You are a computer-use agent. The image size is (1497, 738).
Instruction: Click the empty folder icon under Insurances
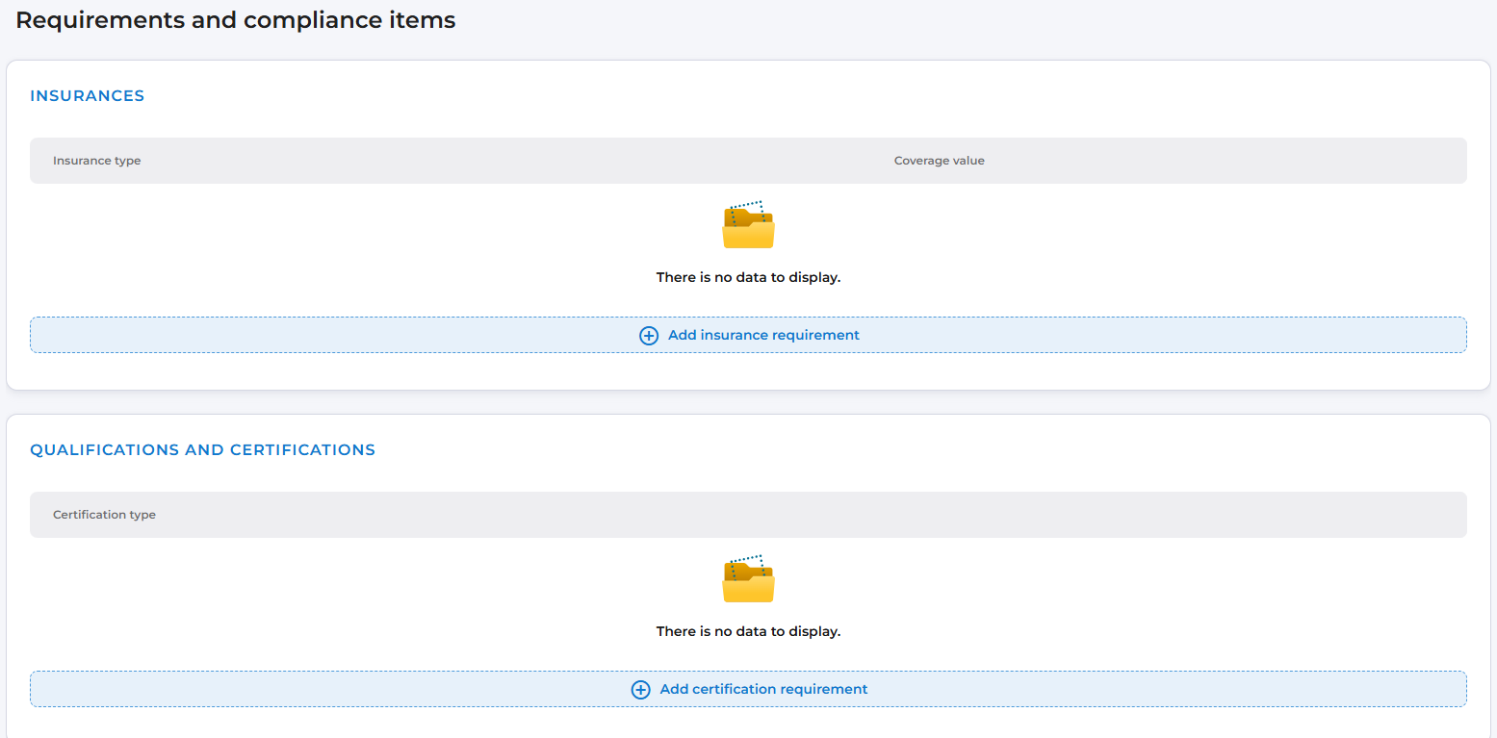pyautogui.click(x=748, y=225)
